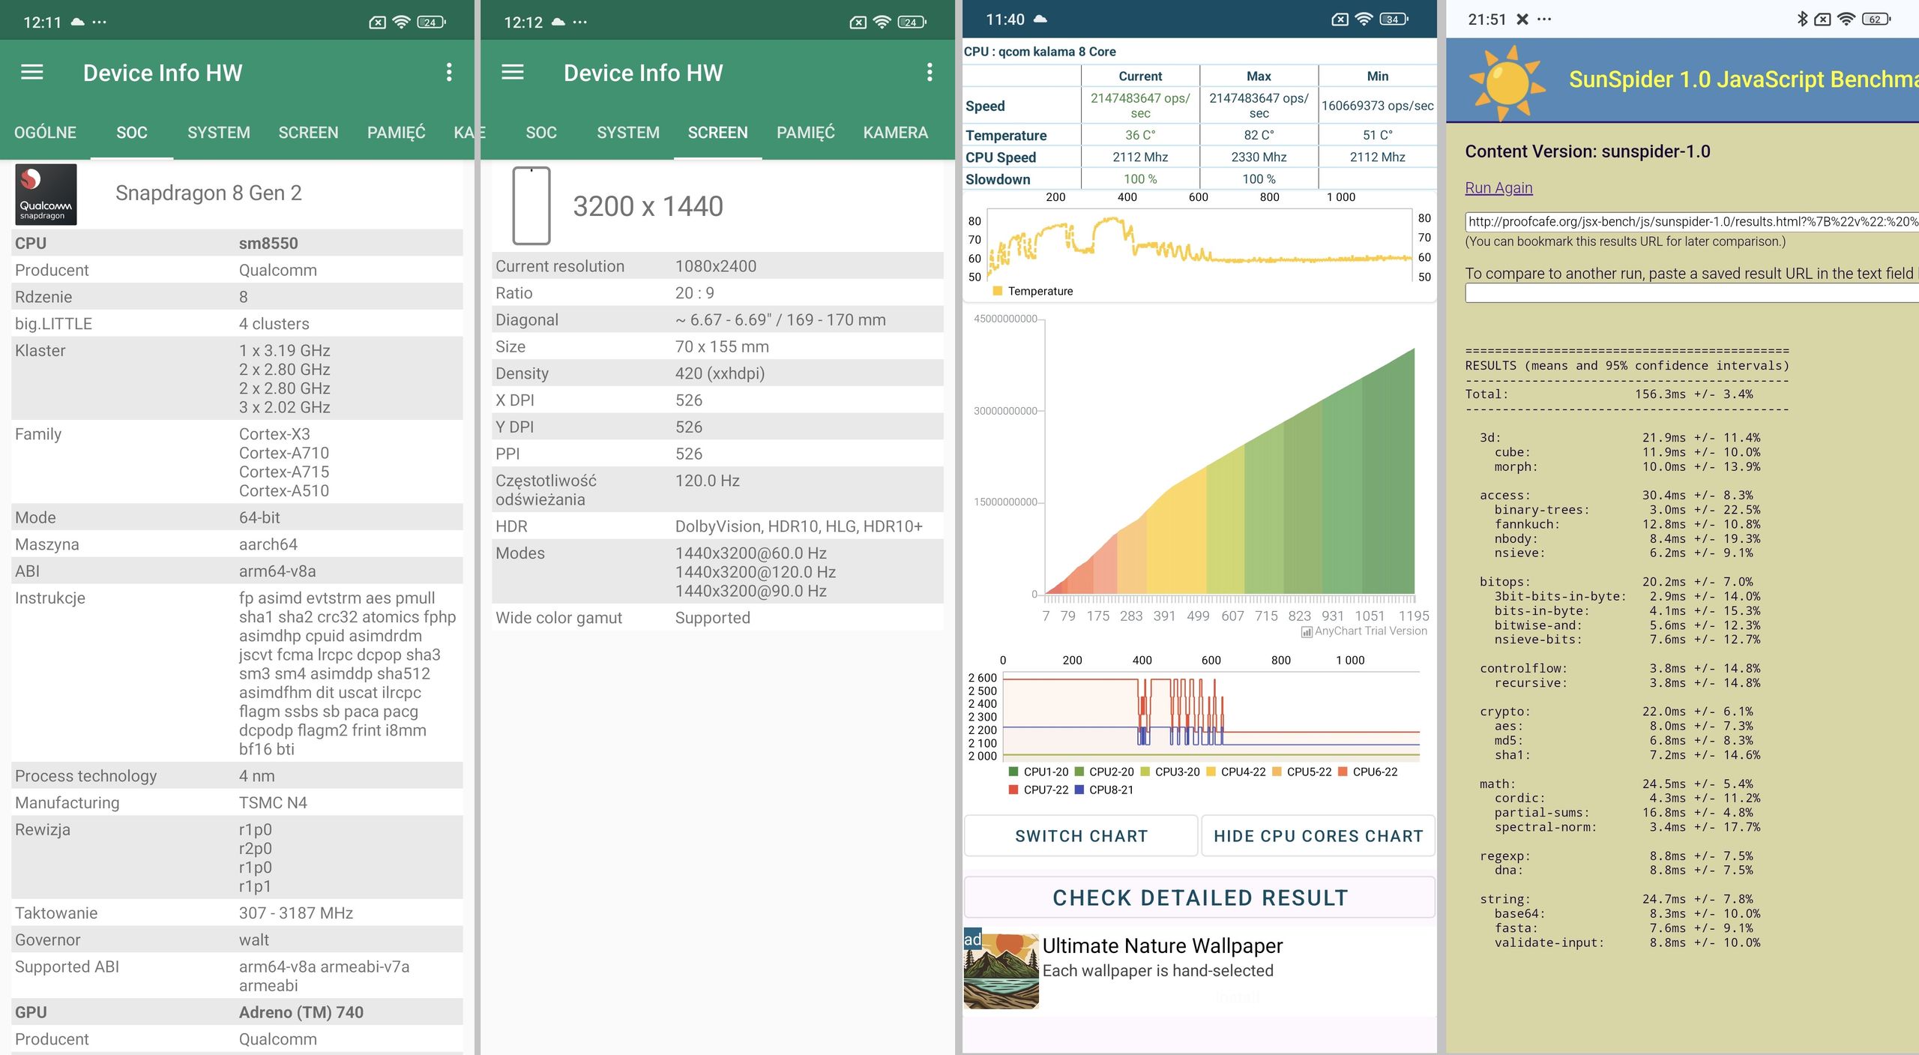Select the 'walt' Governor value

[254, 940]
